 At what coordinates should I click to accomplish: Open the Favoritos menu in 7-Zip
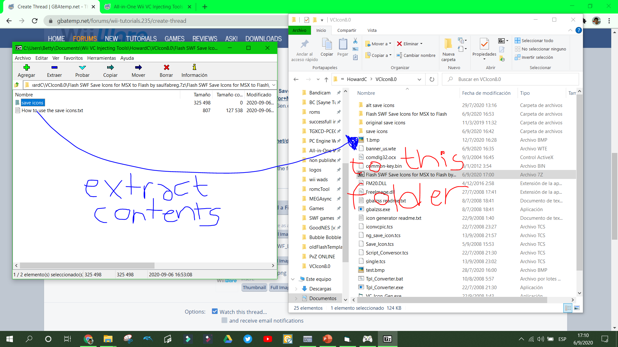tap(73, 58)
